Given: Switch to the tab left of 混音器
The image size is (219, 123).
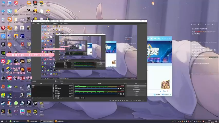Looking at the screenshot, I should point(77,98).
